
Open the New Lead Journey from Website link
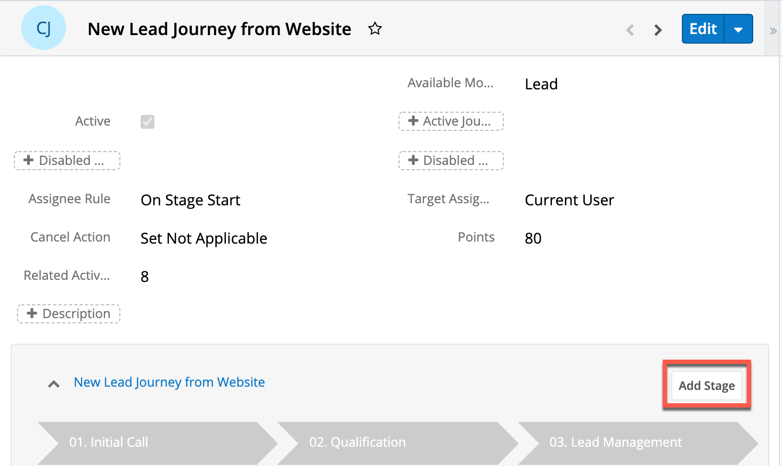point(169,382)
